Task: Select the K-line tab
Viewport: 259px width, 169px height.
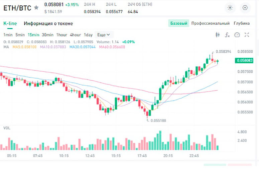Action: point(10,23)
